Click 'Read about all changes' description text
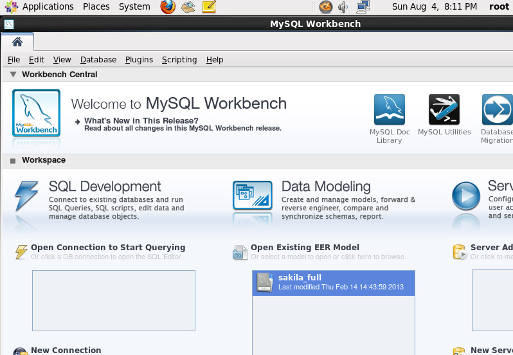 [x=183, y=128]
